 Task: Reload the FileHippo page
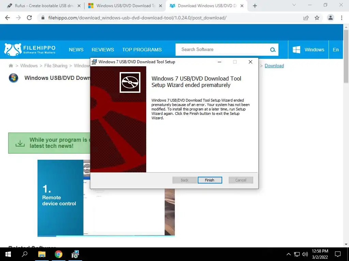29,18
